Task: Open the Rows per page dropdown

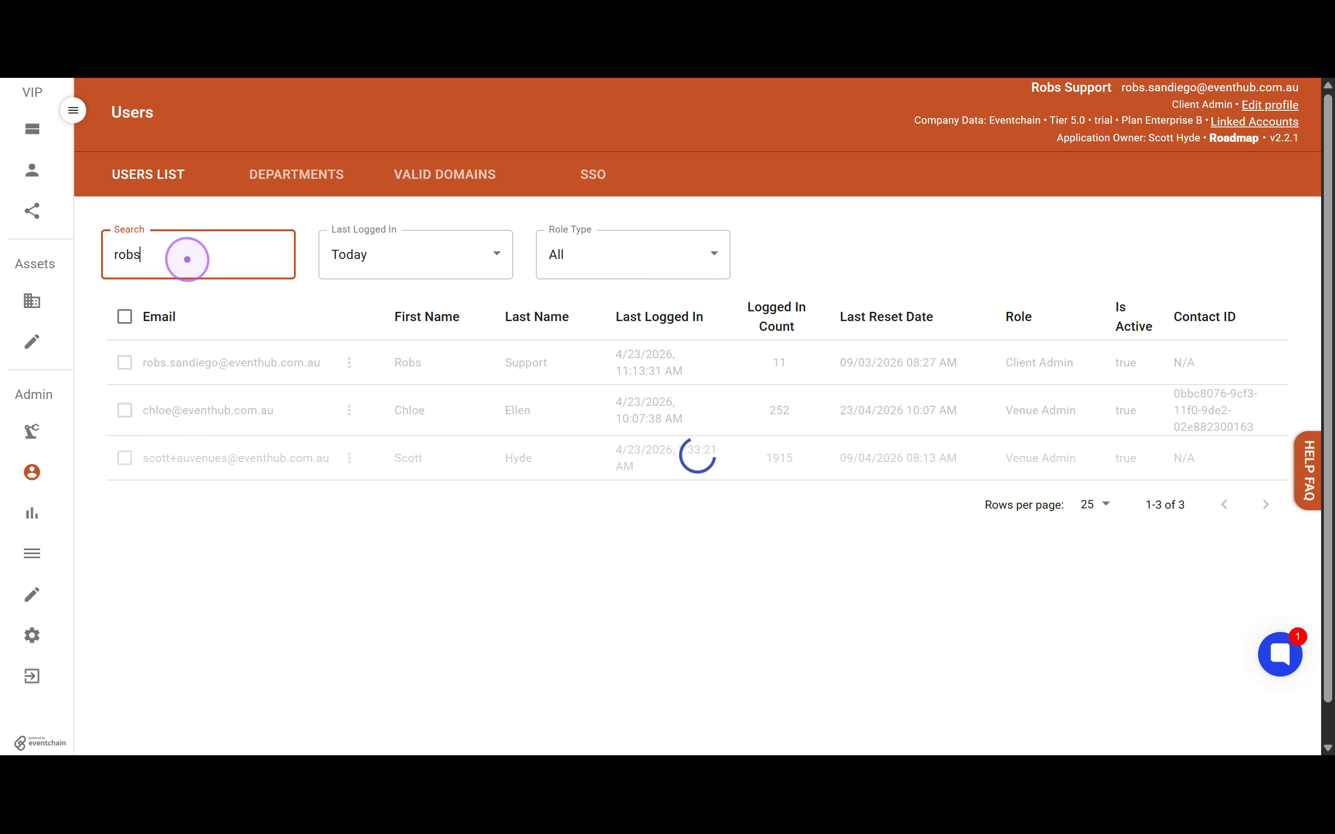Action: coord(1095,504)
